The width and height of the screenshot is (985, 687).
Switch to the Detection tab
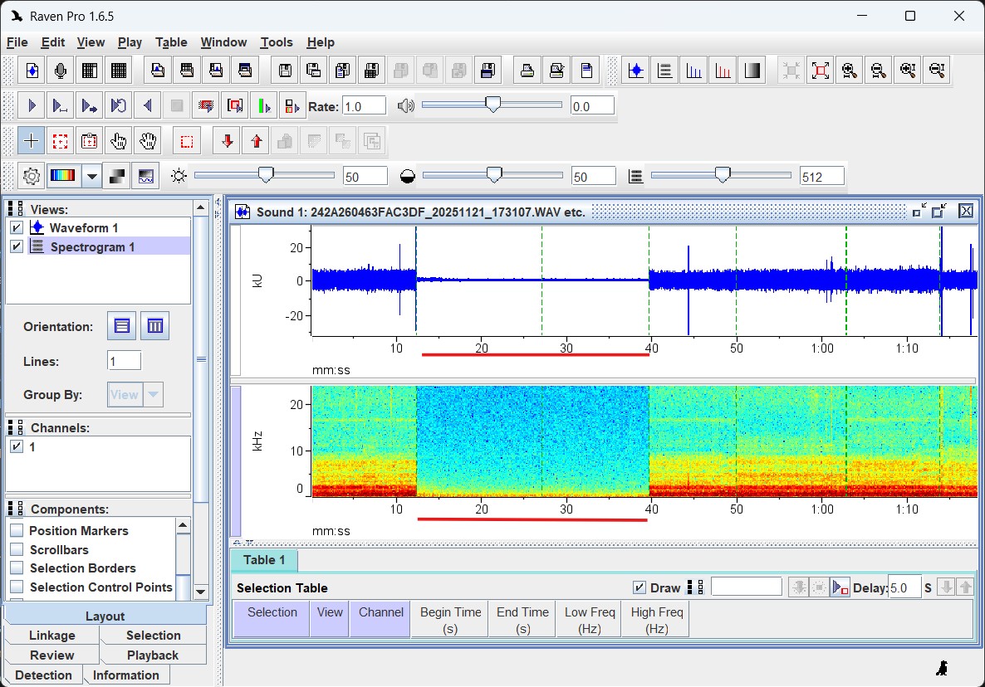43,675
